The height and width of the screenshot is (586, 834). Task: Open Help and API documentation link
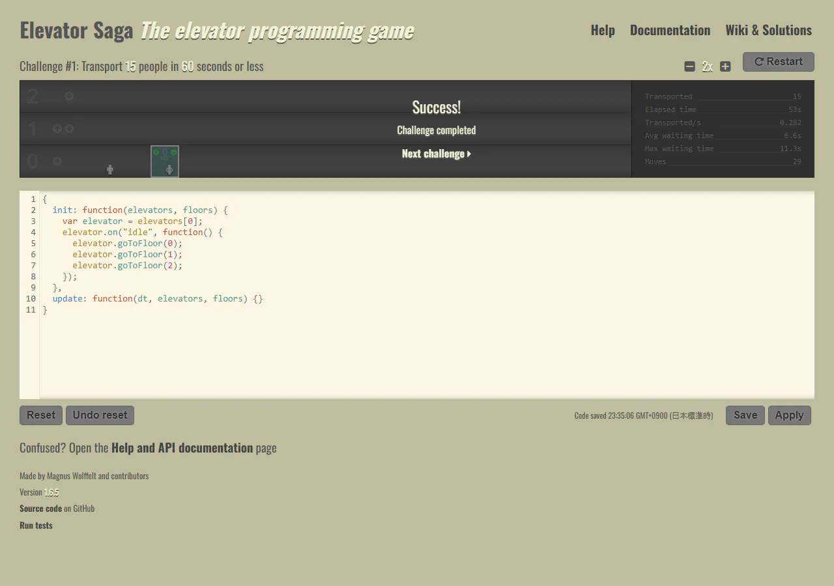[182, 448]
